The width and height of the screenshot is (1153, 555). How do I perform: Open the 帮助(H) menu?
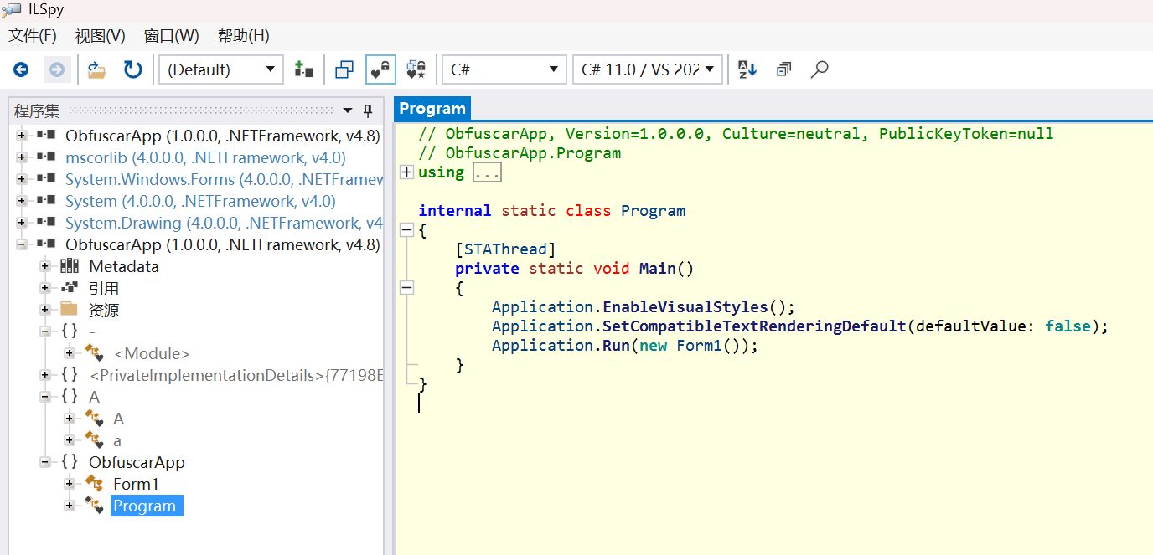[x=243, y=36]
